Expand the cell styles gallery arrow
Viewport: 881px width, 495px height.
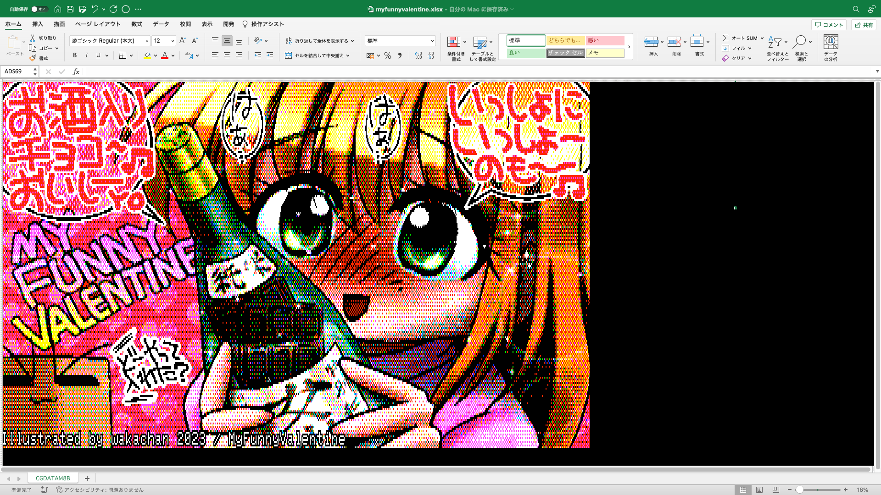[629, 47]
